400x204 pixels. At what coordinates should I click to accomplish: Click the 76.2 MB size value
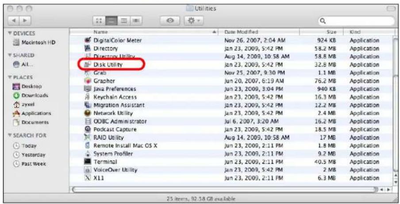click(325, 81)
